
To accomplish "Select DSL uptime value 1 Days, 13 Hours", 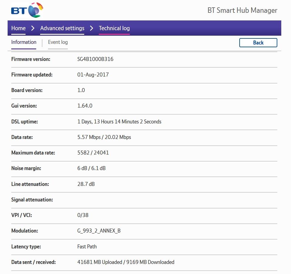I will coord(119,122).
